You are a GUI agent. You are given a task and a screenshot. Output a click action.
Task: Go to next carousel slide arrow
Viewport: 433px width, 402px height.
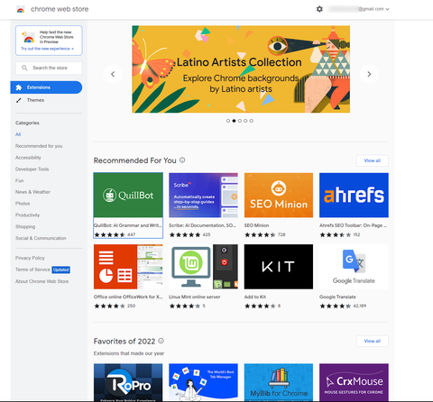369,74
